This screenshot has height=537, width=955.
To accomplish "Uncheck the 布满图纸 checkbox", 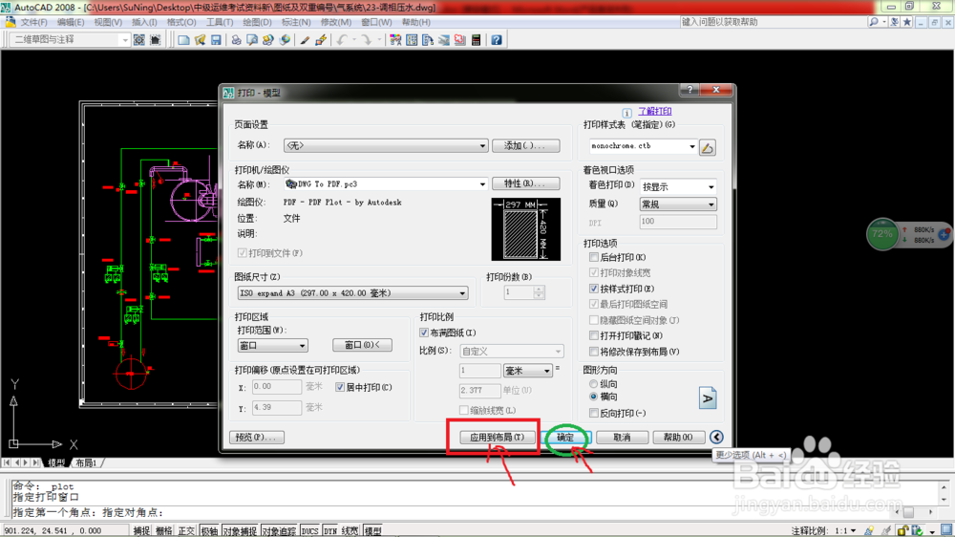I will point(424,333).
